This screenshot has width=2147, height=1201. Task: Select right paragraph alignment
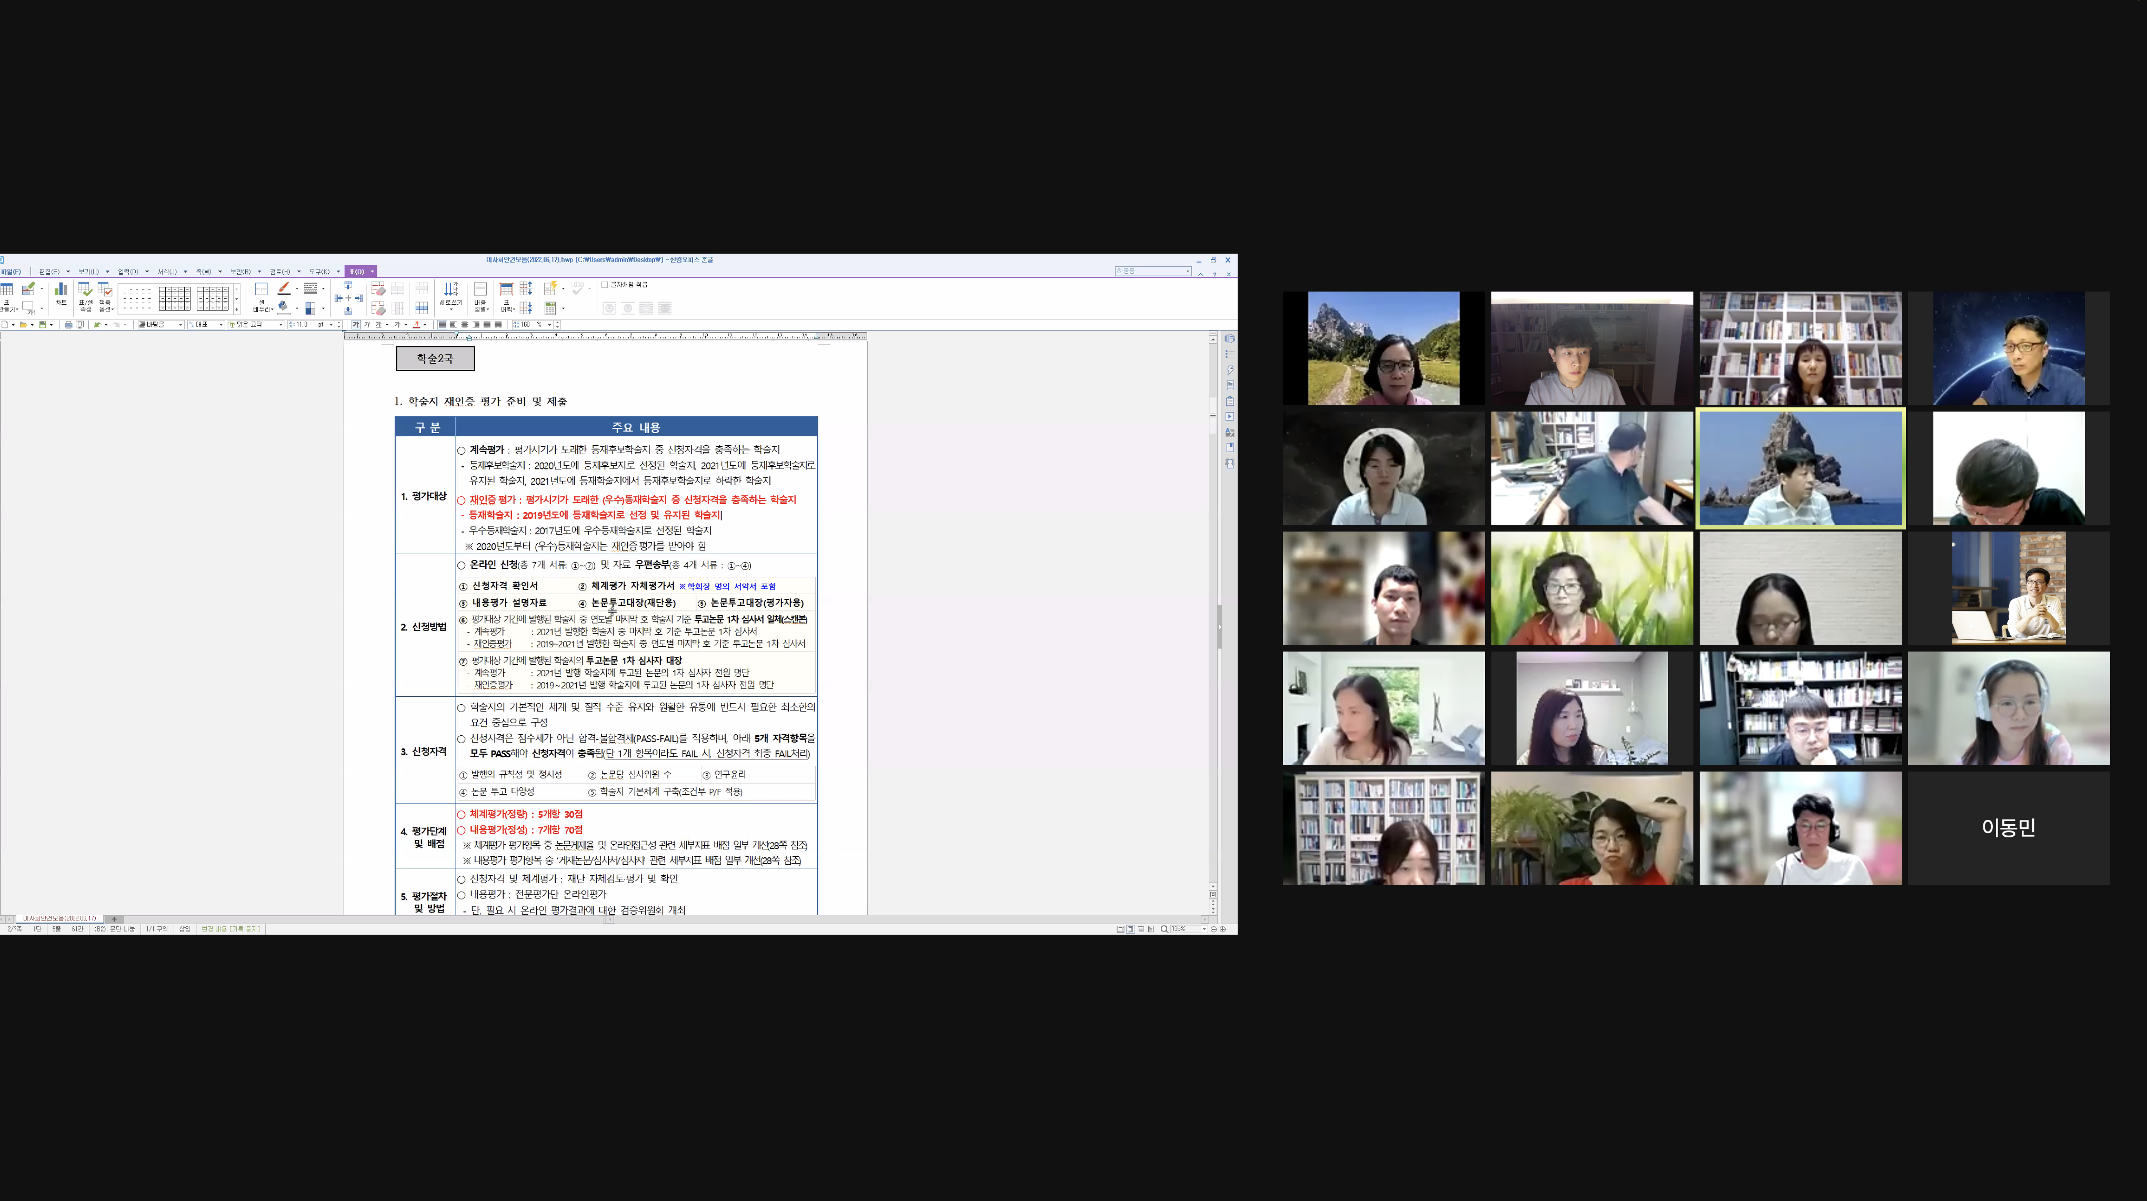coord(476,324)
